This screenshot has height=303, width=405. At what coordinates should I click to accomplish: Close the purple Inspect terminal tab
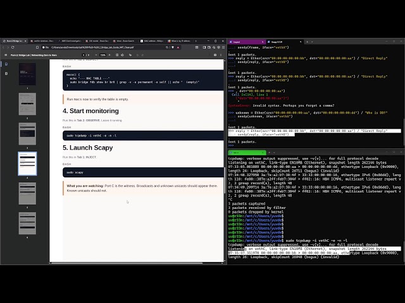click(x=263, y=42)
